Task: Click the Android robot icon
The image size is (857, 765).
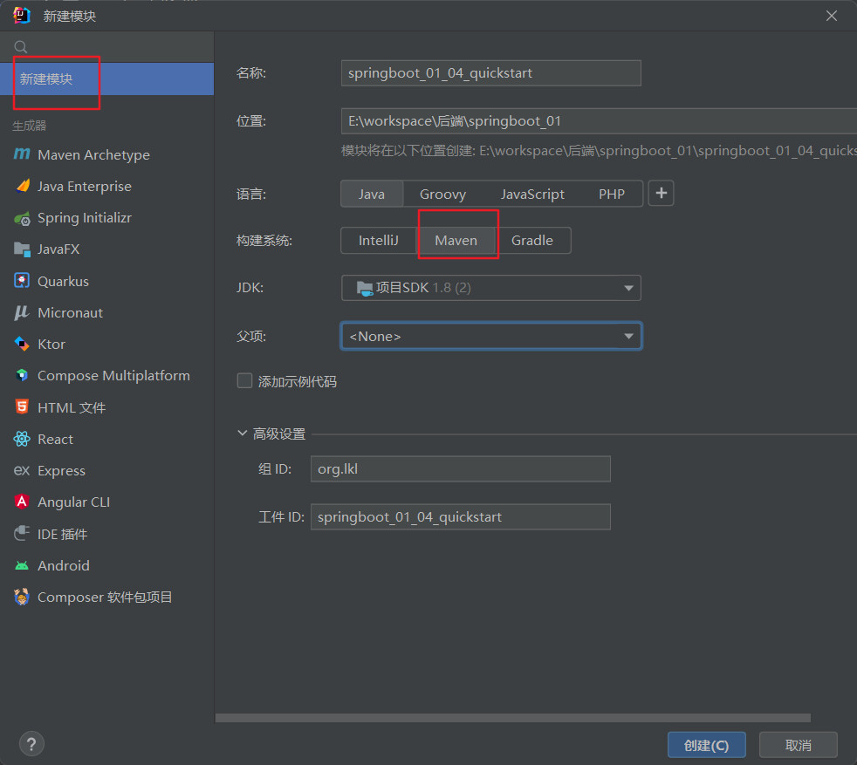Action: click(22, 565)
